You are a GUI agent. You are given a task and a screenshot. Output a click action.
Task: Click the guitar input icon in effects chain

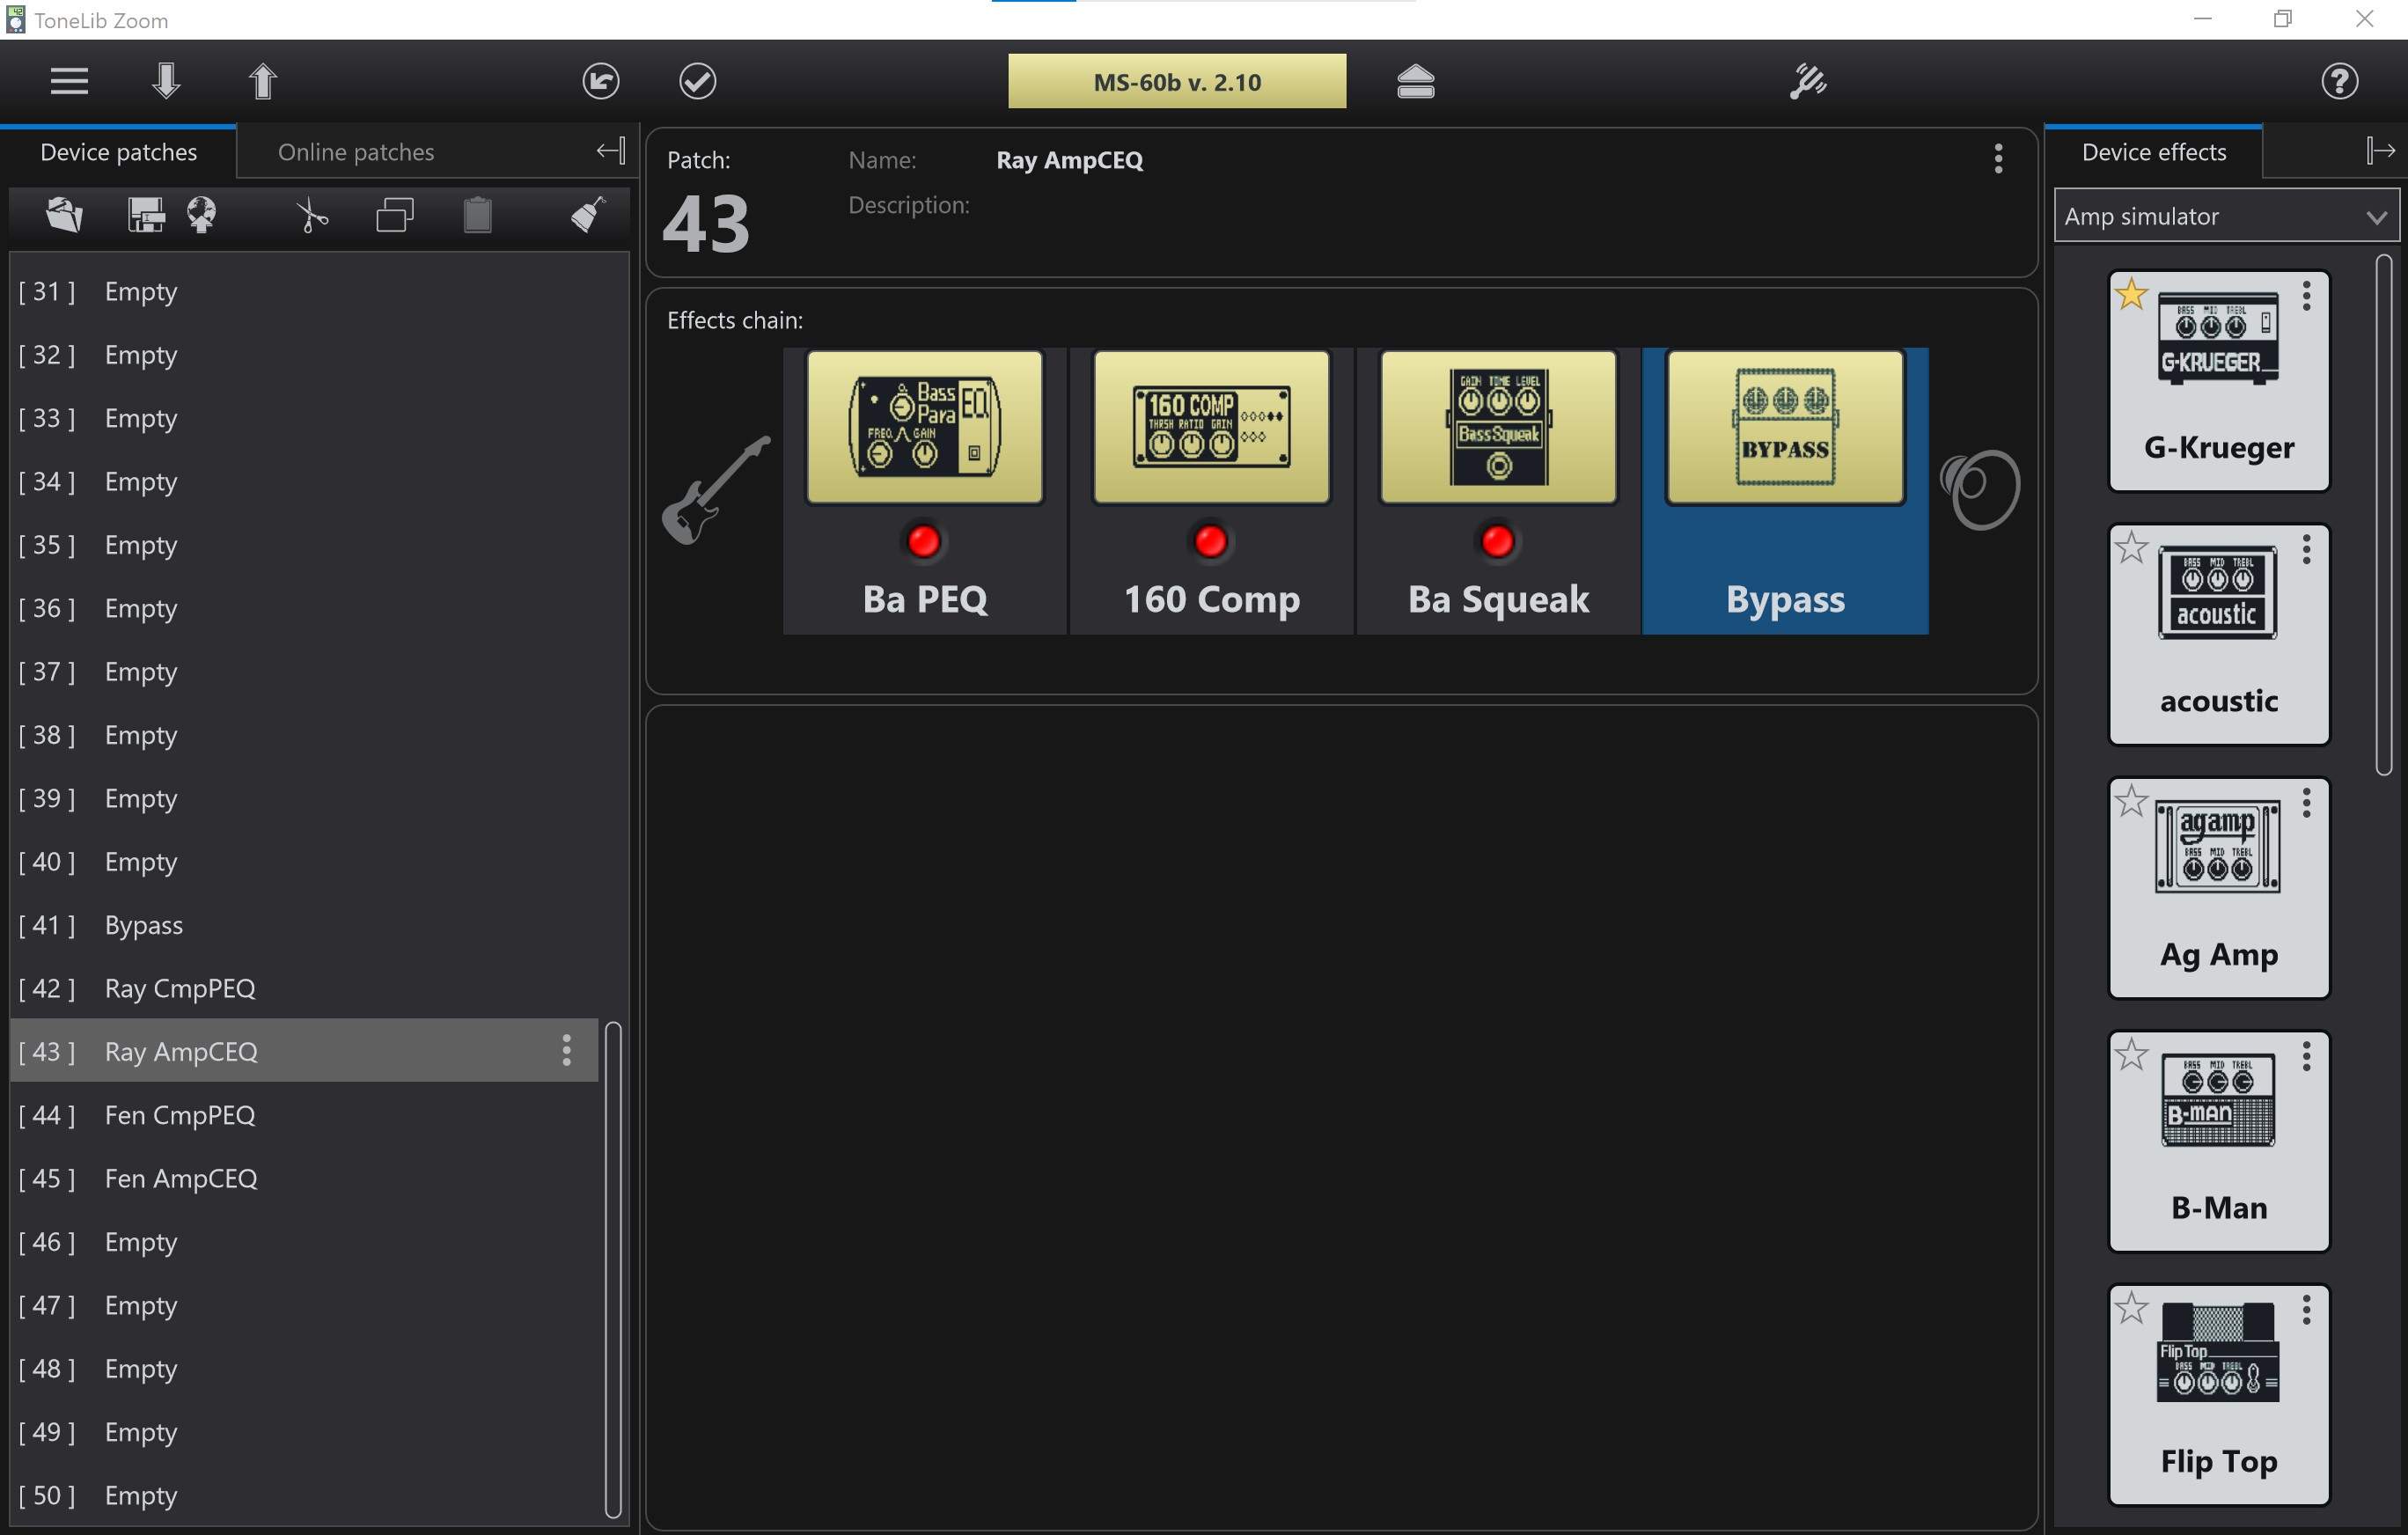pyautogui.click(x=716, y=490)
